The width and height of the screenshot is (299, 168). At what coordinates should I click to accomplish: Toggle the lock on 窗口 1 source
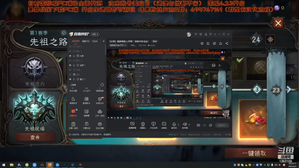pos(74,79)
